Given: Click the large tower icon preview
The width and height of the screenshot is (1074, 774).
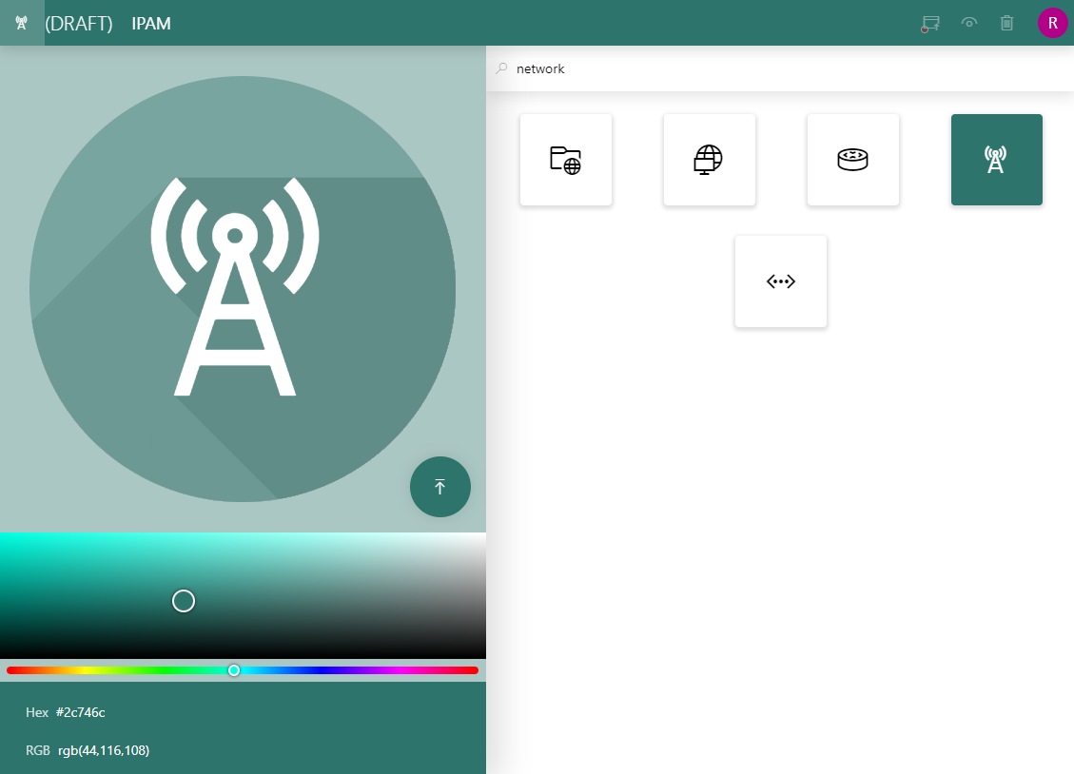Looking at the screenshot, I should (235, 285).
